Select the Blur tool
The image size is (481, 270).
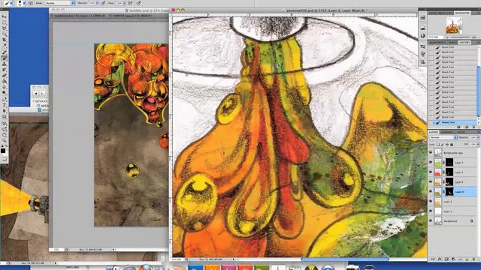point(4,87)
